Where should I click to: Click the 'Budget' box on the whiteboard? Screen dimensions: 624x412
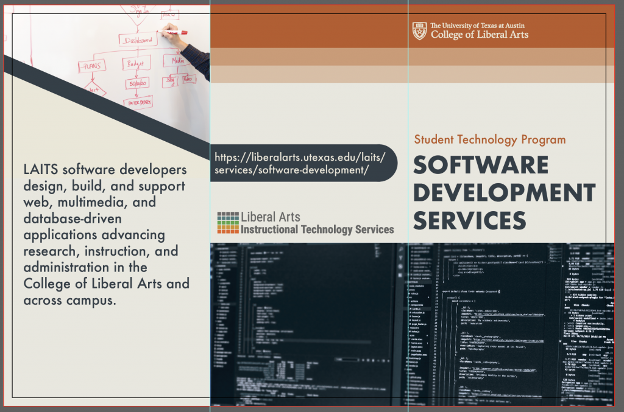(135, 63)
